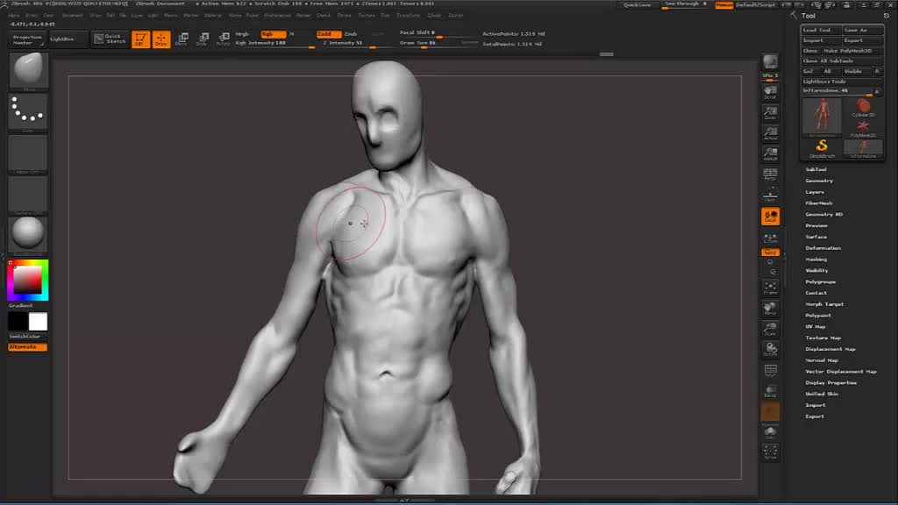The height and width of the screenshot is (505, 898).
Task: Enable Zsub sculpt mode
Action: pos(351,34)
